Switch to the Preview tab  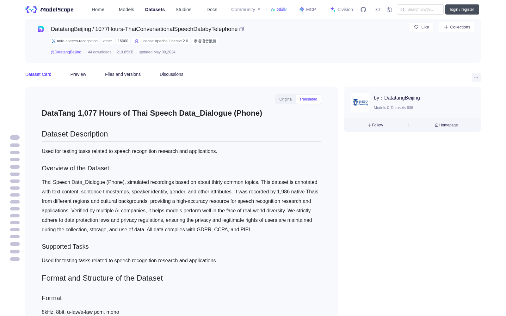click(78, 74)
